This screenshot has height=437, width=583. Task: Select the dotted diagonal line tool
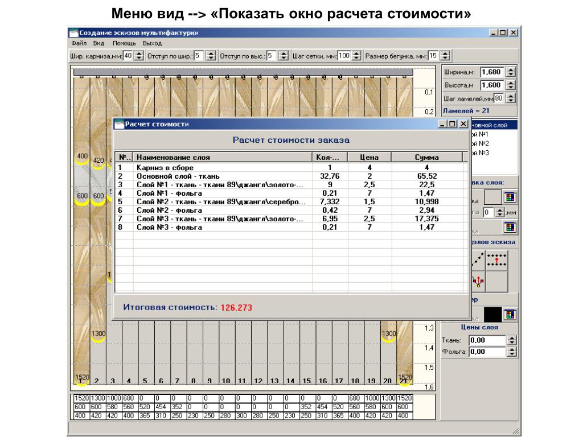[x=479, y=259]
